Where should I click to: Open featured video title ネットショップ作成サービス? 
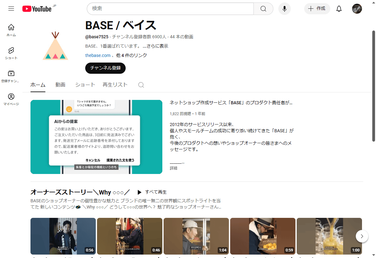231,103
